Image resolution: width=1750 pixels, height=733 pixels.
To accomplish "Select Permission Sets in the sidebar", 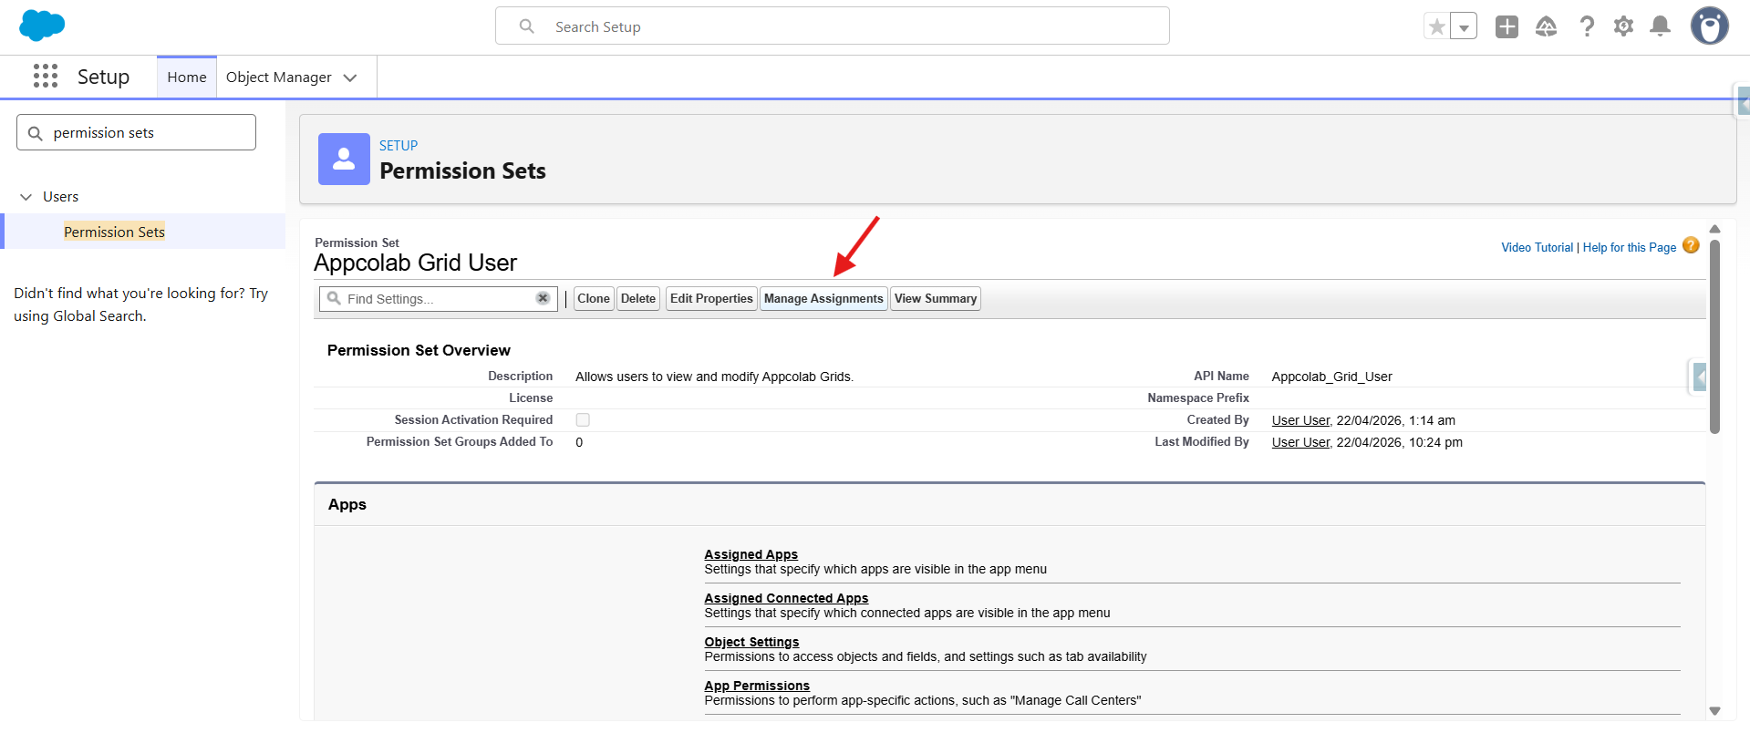I will point(114,232).
